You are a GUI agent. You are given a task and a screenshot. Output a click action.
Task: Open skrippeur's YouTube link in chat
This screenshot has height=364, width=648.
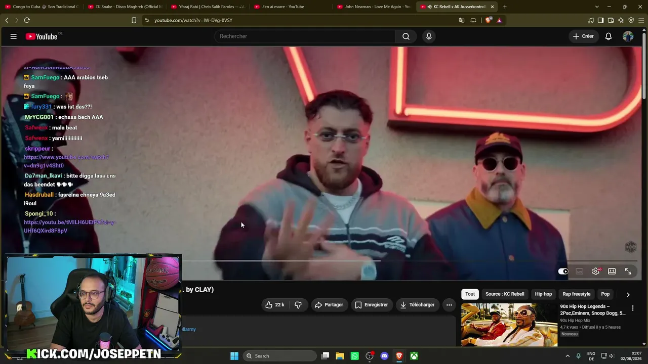tap(66, 161)
